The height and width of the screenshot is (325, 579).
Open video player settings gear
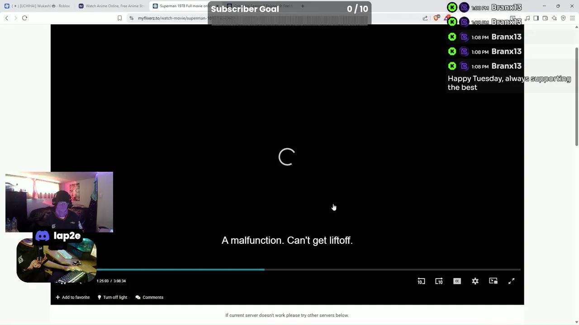tap(475, 281)
